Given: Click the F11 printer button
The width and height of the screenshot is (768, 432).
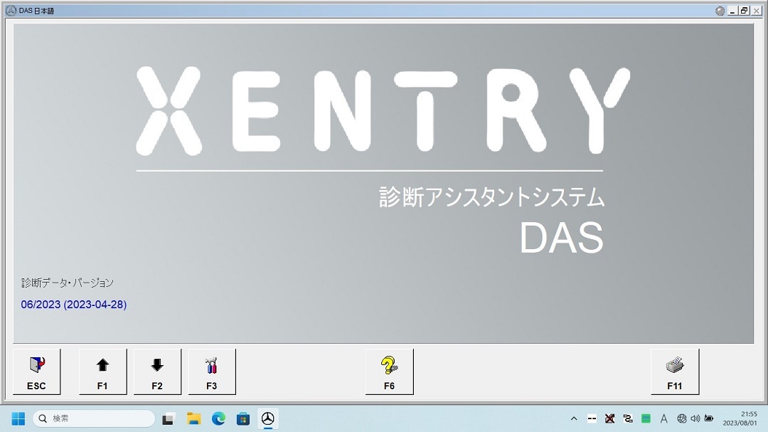Looking at the screenshot, I should [675, 372].
